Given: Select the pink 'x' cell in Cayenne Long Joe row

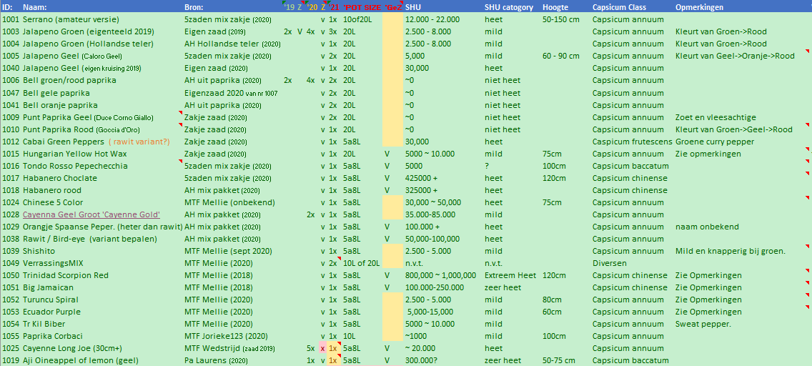Looking at the screenshot, I should click(x=323, y=348).
